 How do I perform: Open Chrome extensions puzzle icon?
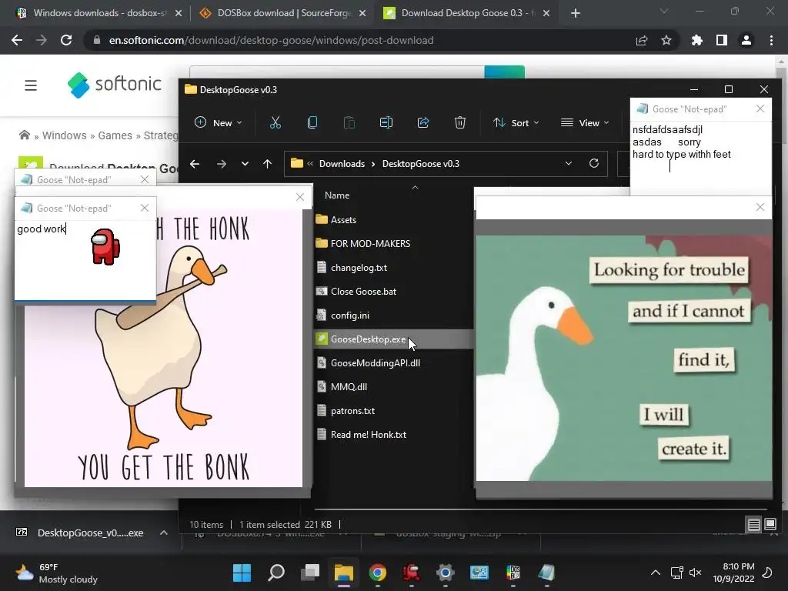pyautogui.click(x=697, y=40)
